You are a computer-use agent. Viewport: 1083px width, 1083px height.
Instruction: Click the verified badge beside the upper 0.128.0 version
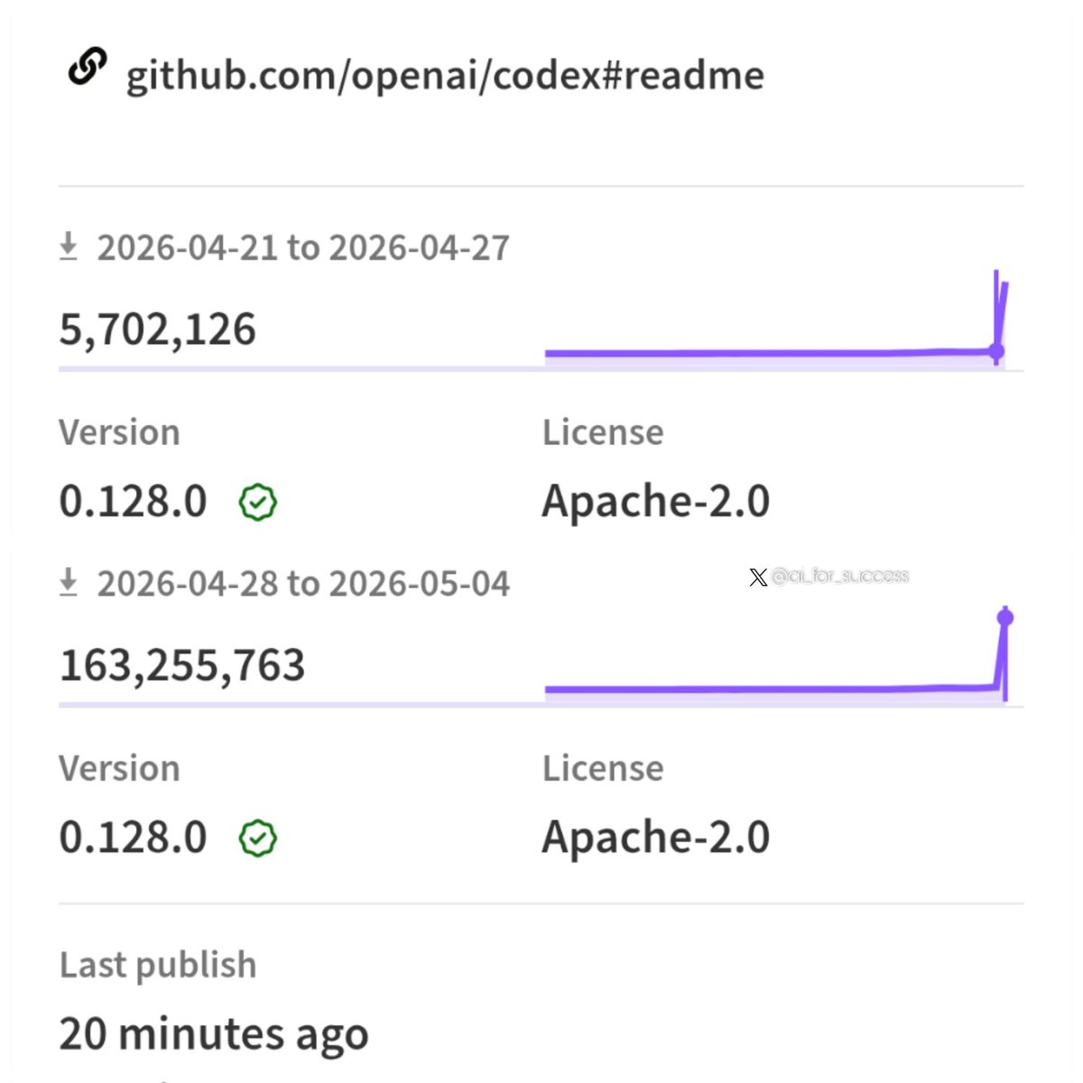[258, 503]
